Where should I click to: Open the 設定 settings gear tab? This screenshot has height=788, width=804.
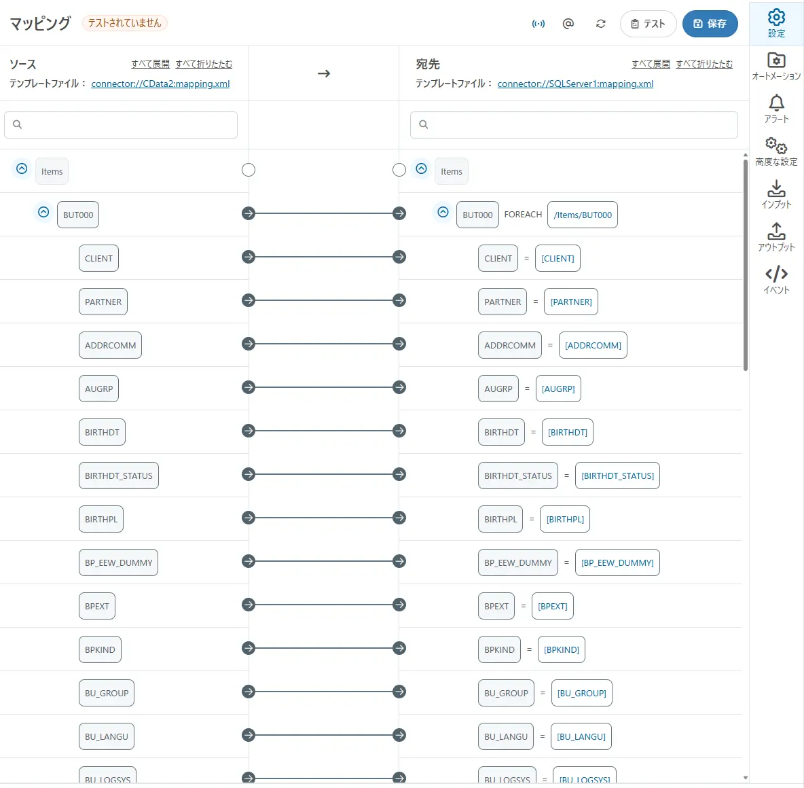(776, 23)
